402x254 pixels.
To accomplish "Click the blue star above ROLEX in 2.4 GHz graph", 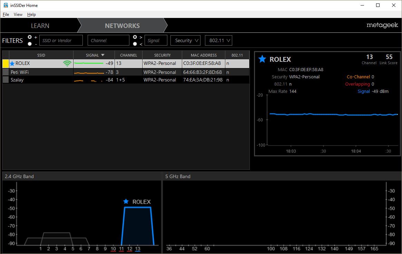I will click(126, 202).
